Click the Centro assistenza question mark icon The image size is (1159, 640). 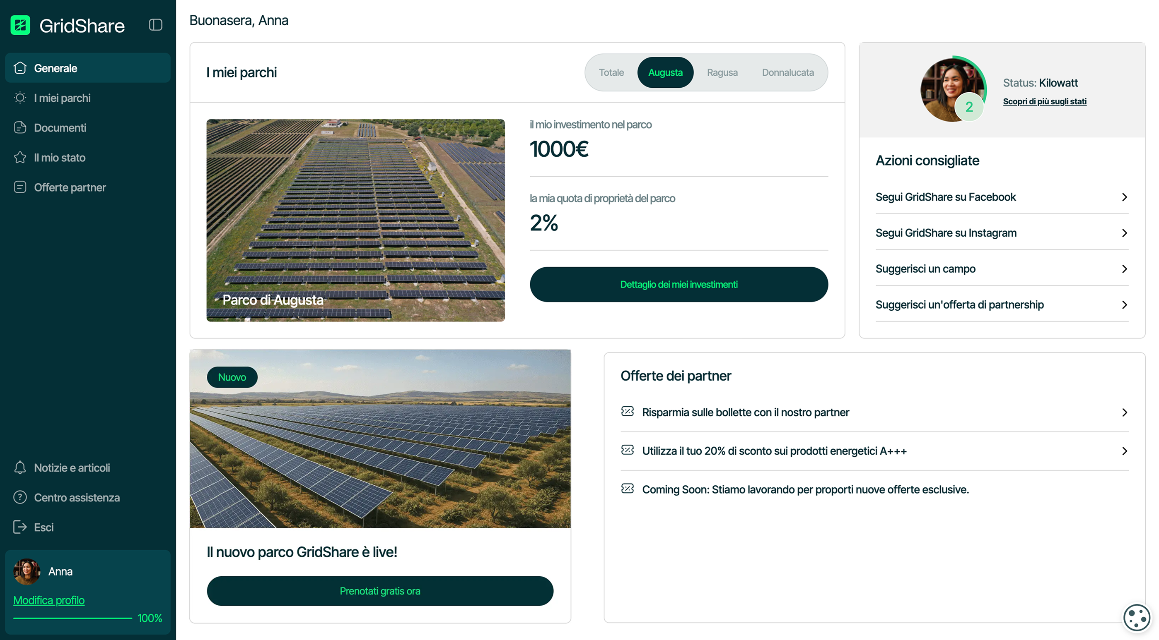tap(20, 497)
